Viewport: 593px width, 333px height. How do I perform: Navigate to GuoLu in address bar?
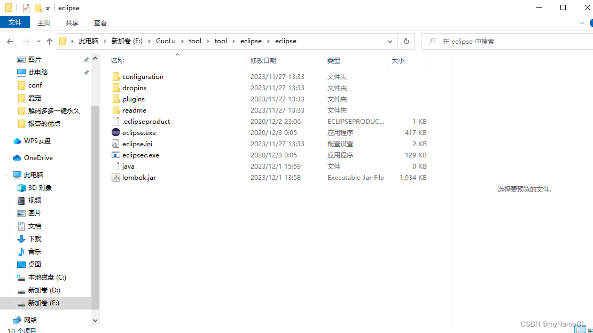tap(166, 41)
